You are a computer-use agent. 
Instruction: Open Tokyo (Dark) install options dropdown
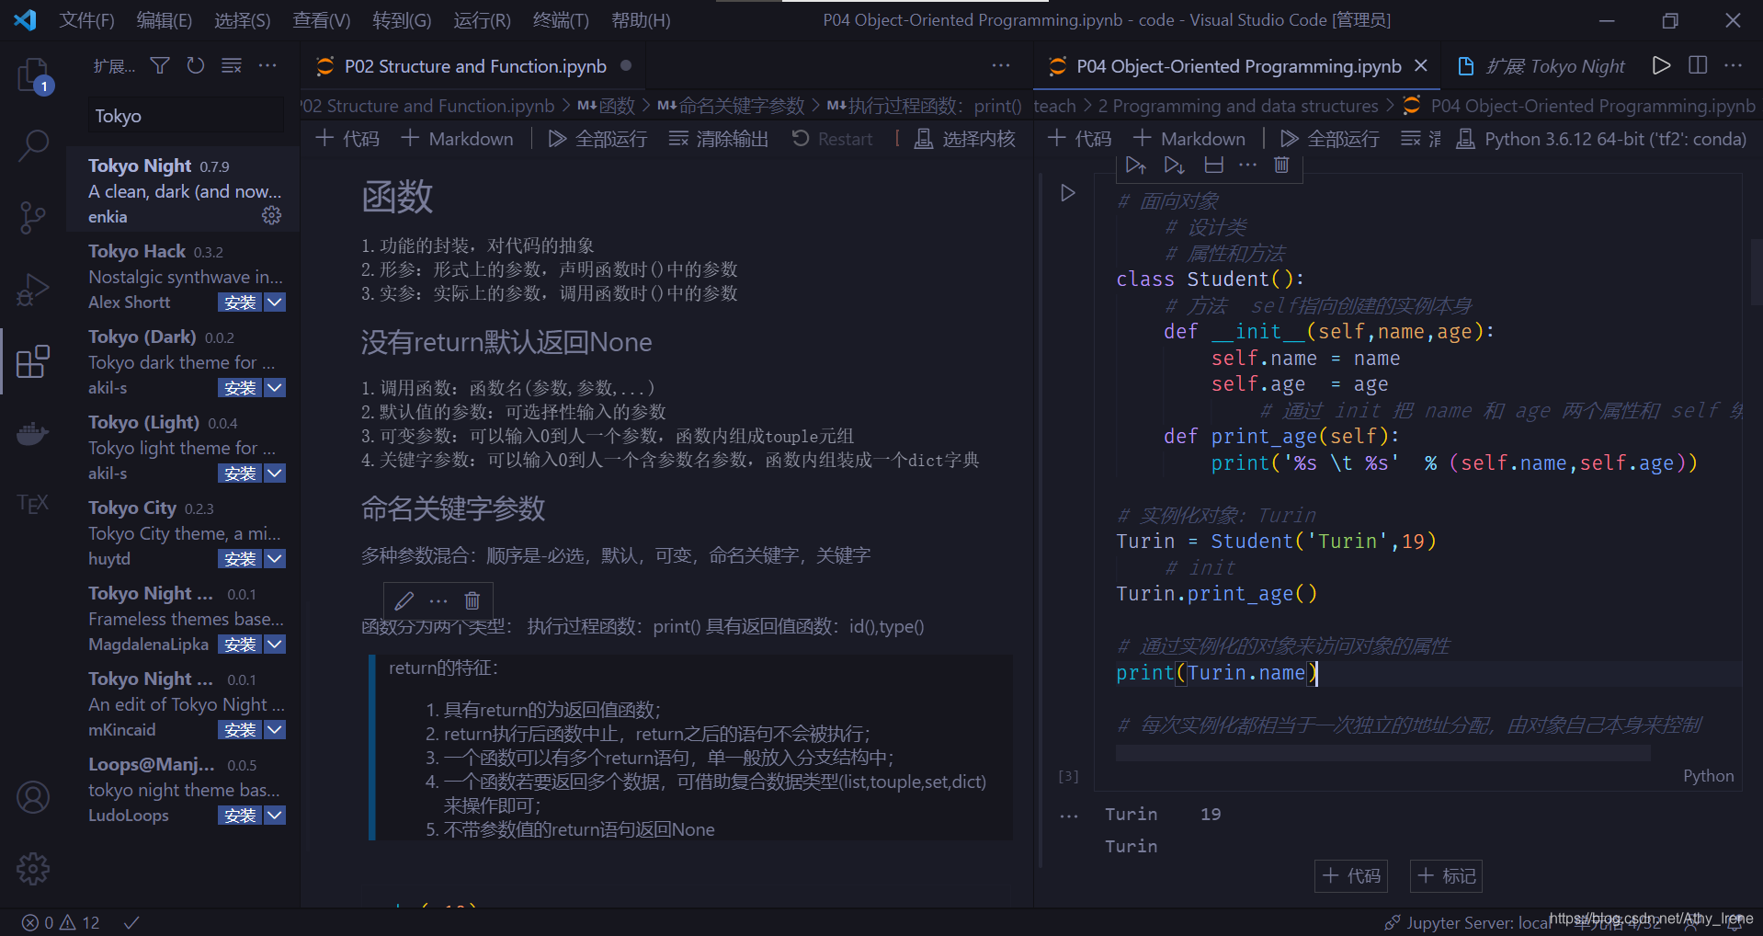(x=275, y=388)
